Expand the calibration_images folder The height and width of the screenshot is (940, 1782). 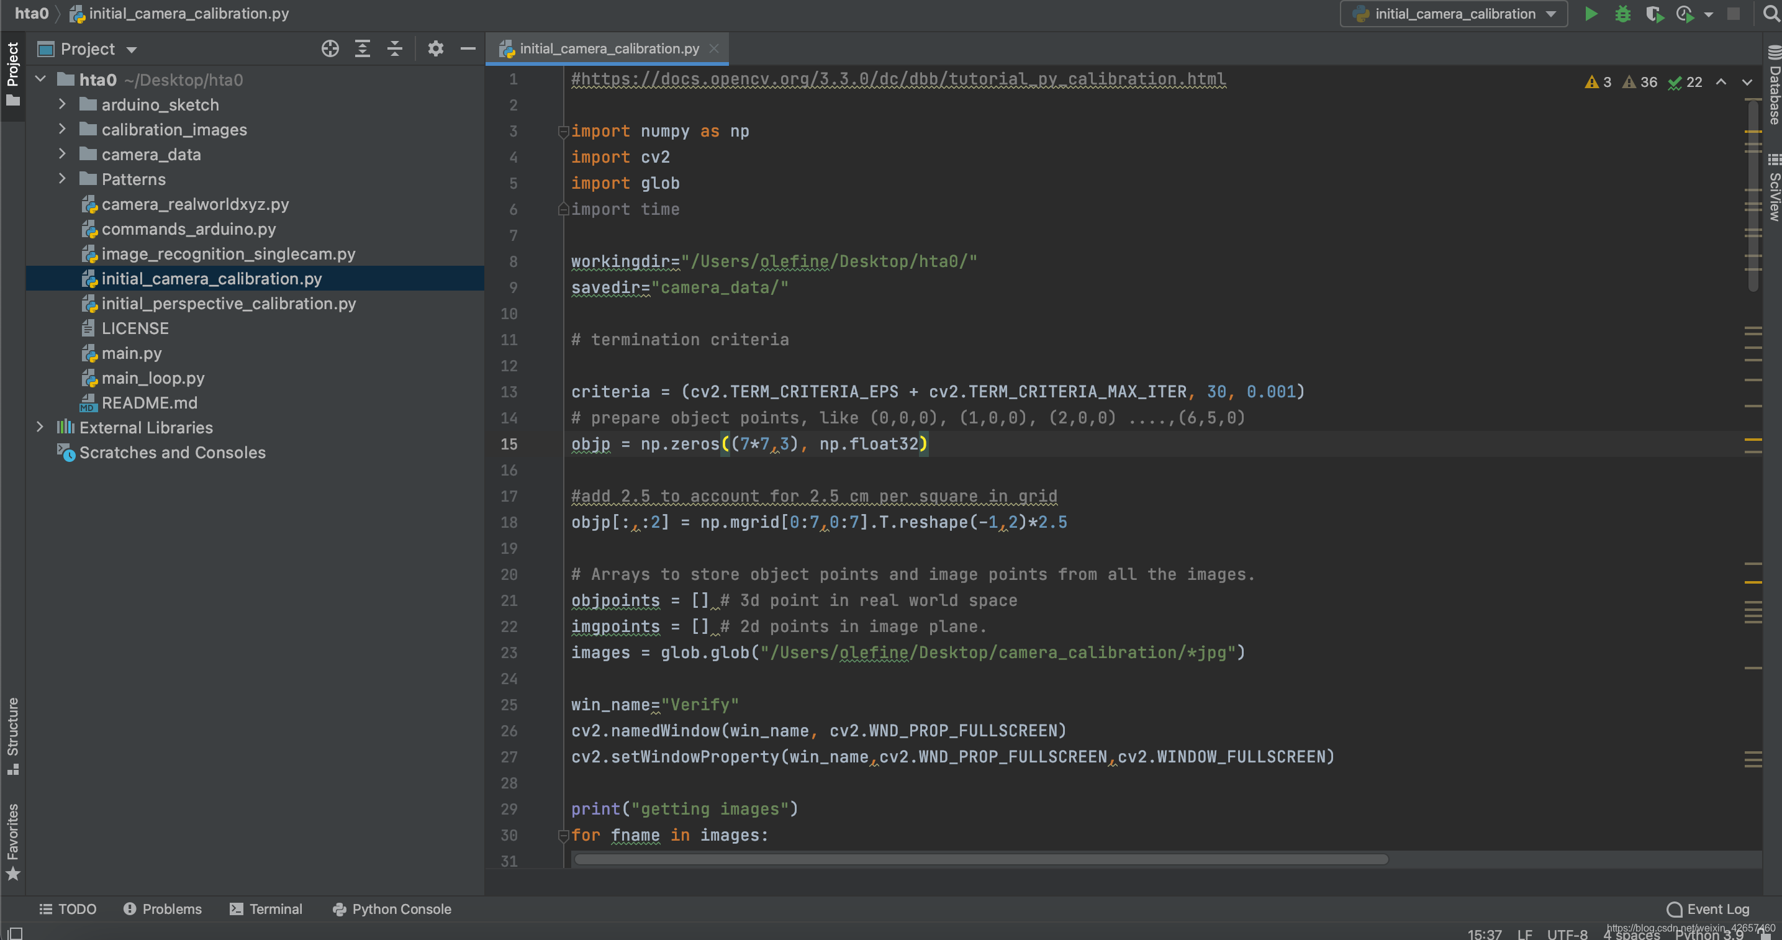point(62,129)
